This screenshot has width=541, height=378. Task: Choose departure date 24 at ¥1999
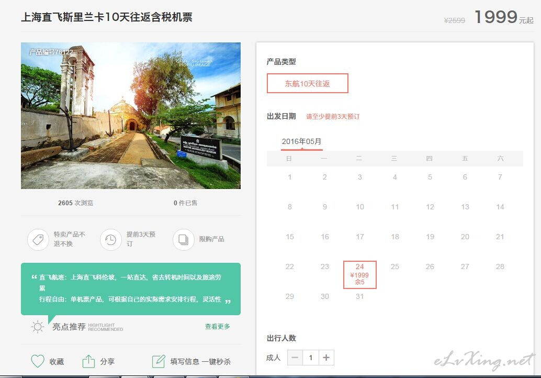coord(360,274)
